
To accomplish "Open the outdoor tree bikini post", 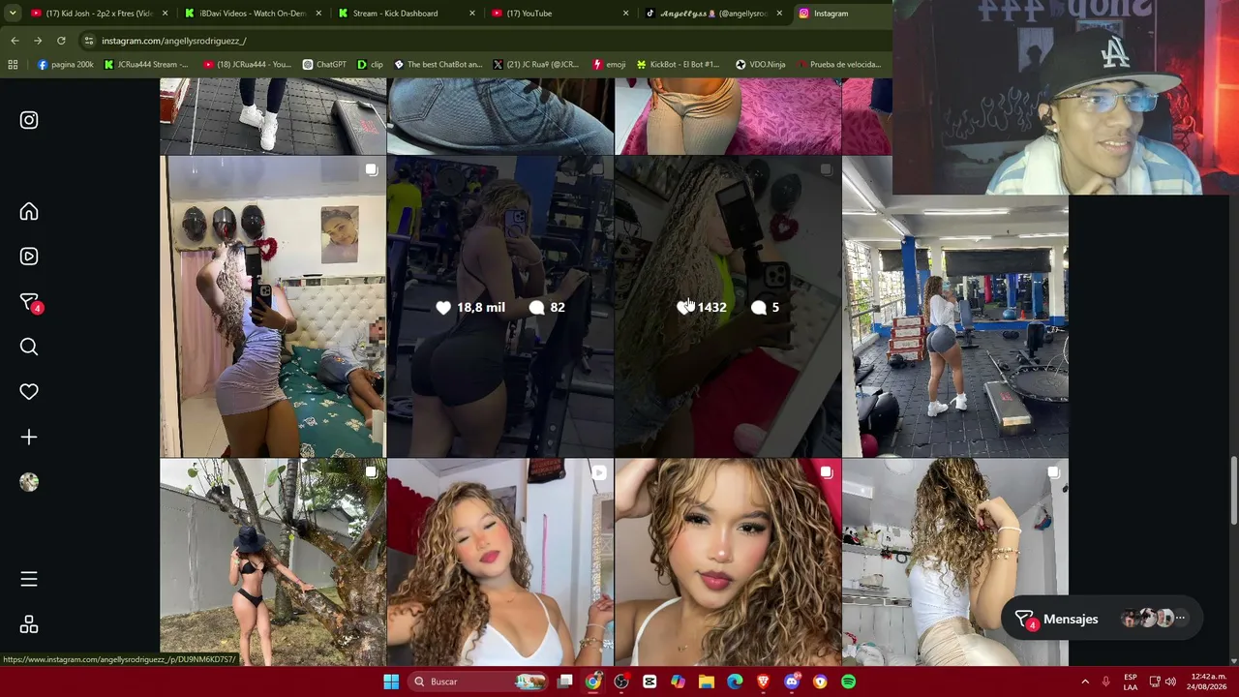I will [x=273, y=562].
